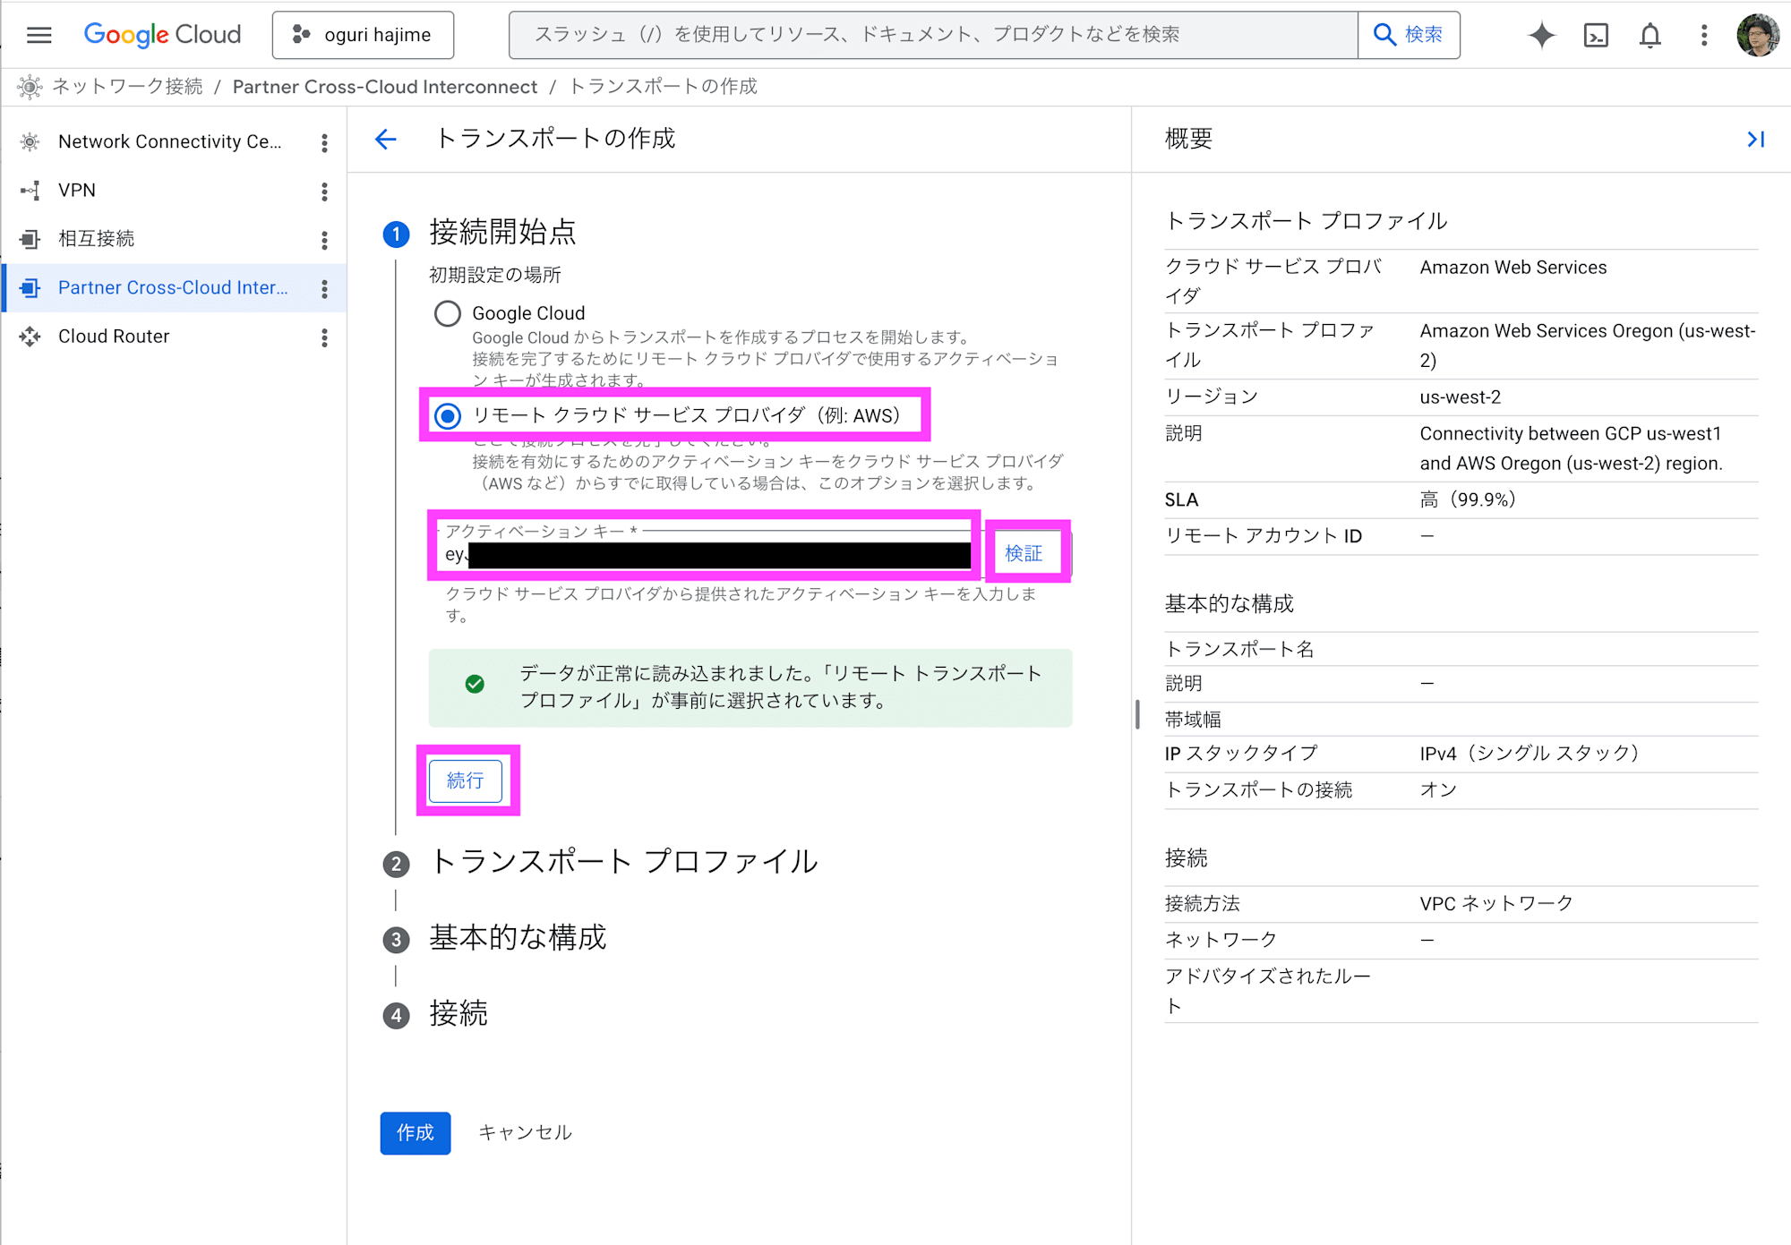View notifications via bell icon
1791x1245 pixels.
[x=1650, y=35]
